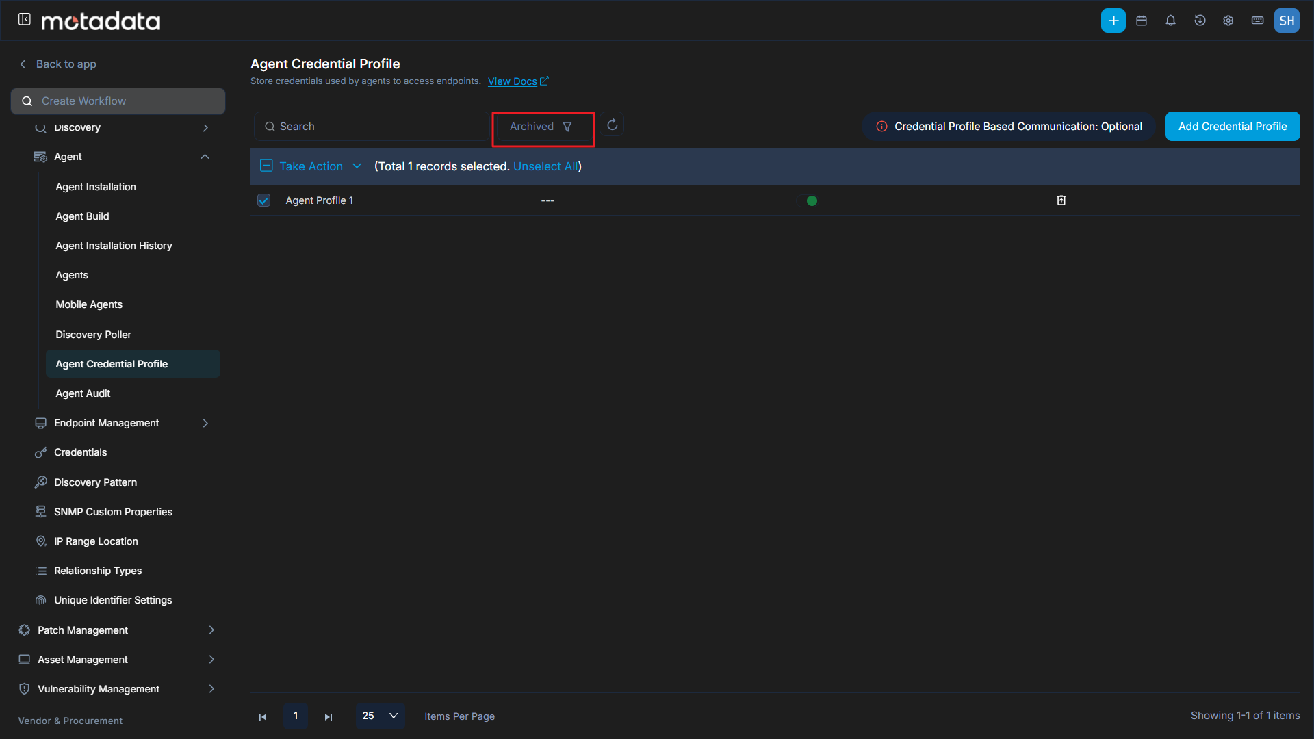This screenshot has width=1314, height=739.
Task: Click the keyboard shortcuts icon
Action: pyautogui.click(x=1258, y=21)
